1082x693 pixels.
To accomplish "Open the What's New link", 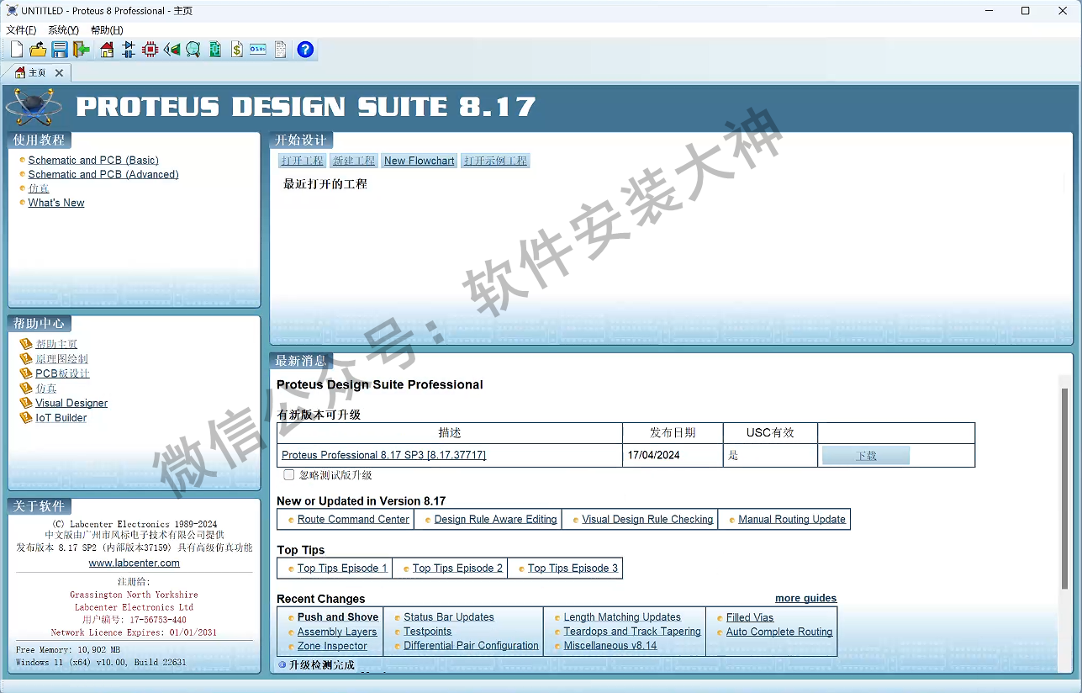I will tap(56, 203).
